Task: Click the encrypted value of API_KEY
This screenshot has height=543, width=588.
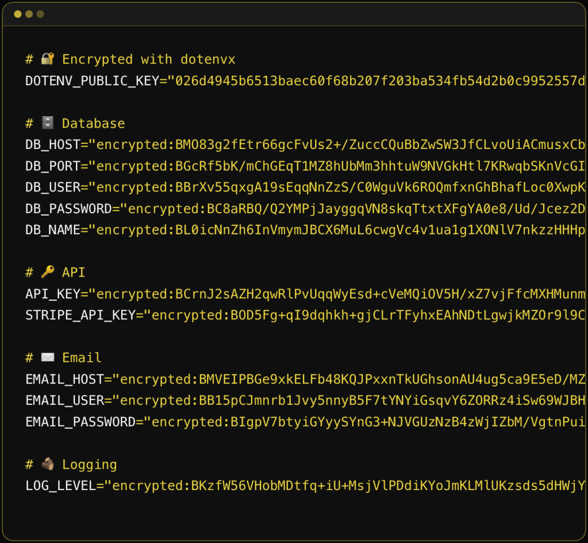Action: point(339,294)
